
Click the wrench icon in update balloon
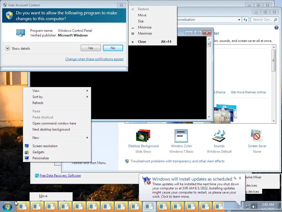(235, 178)
